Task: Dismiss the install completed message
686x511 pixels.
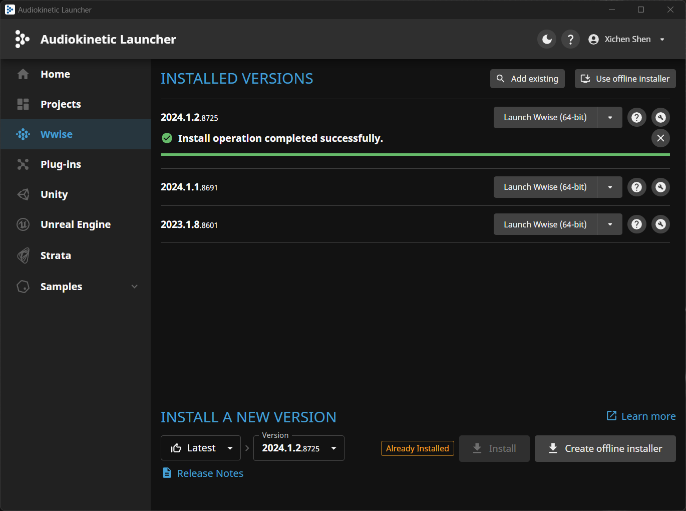Action: (660, 138)
